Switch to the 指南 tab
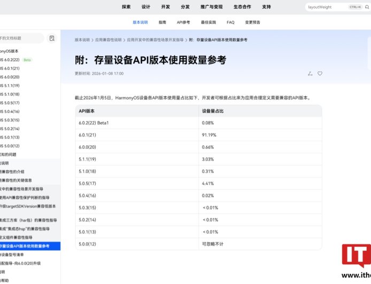Screen dimensions: 371x284 coord(163,22)
